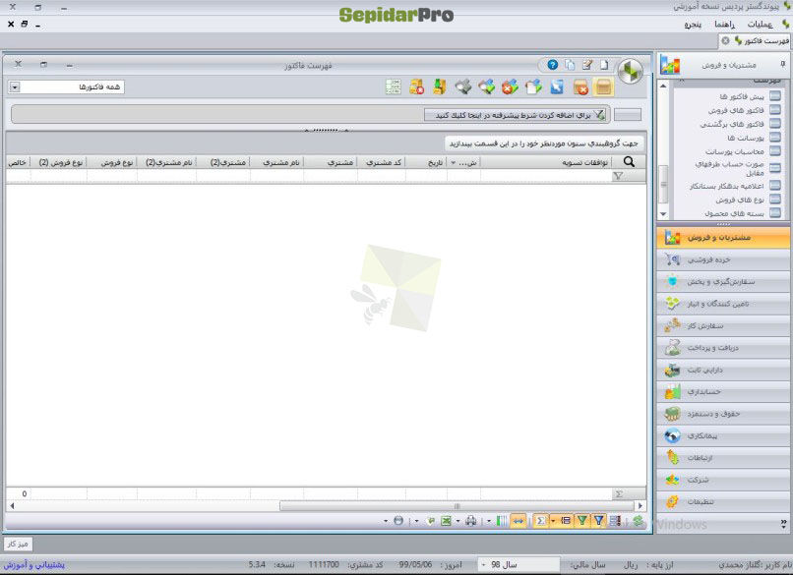Toggle the group panel button in bottom toolbar
The height and width of the screenshot is (575, 793).
pos(566,520)
